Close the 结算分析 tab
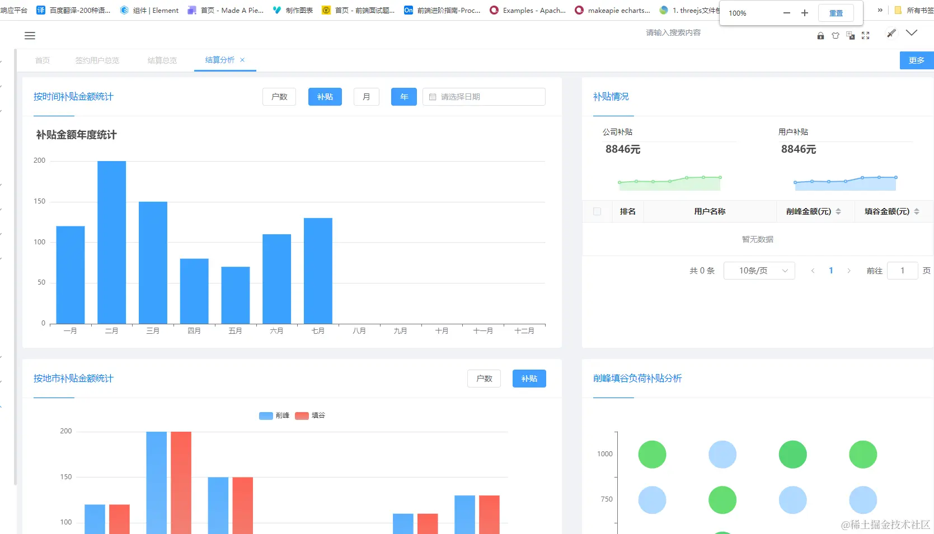The image size is (934, 534). (242, 60)
